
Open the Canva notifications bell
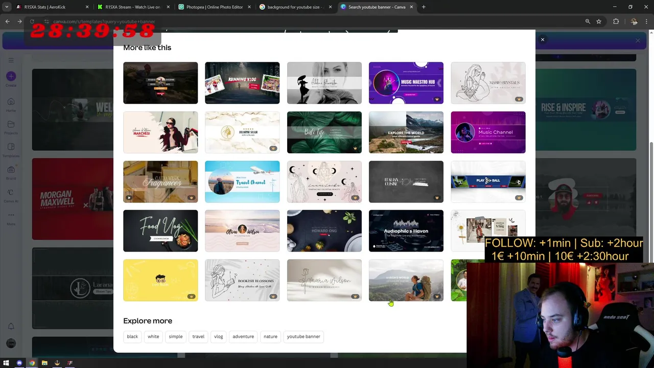tap(11, 326)
